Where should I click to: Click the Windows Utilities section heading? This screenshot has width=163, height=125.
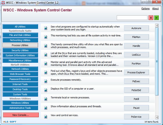(x=20, y=99)
